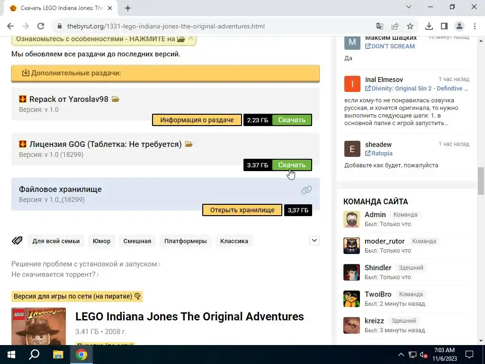Select the LEGO Indiana Jones browser tab
The height and width of the screenshot is (364, 485).
[61, 9]
